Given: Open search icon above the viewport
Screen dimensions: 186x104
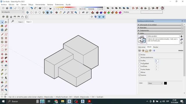Looking at the screenshot, I should pyautogui.click(x=12, y=21).
